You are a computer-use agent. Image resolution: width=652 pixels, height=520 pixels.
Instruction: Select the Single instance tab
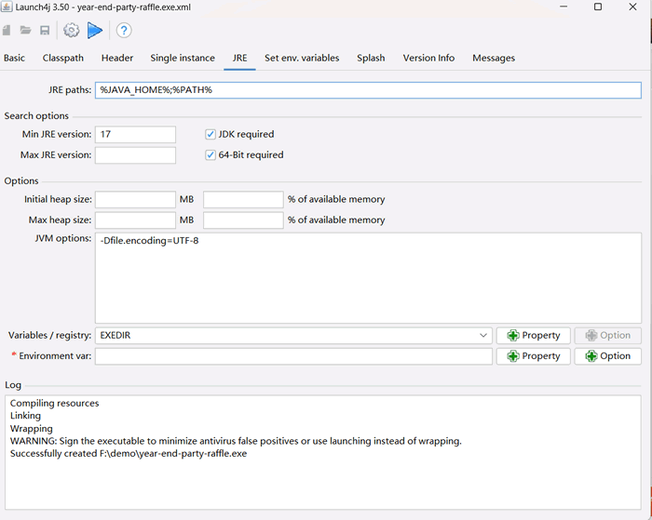183,58
